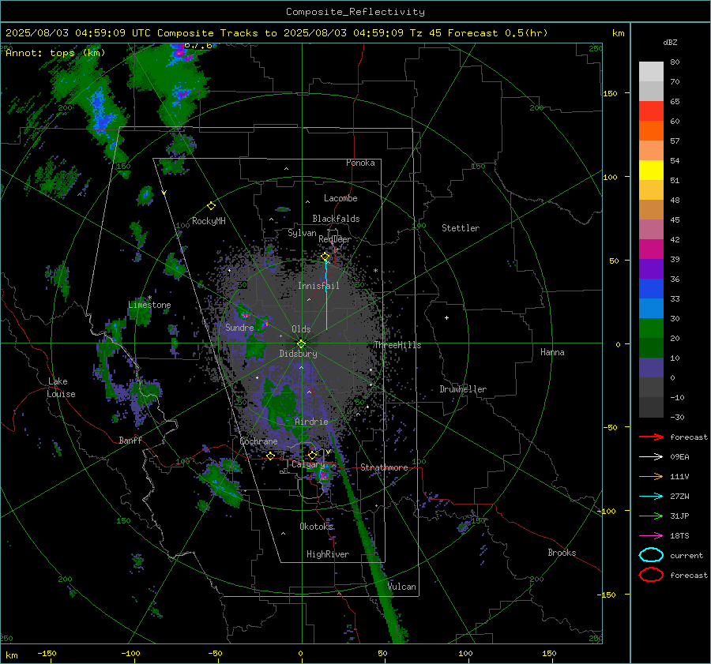Click the white 09EA arrow icon
Image resolution: width=711 pixels, height=664 pixels.
[x=651, y=457]
